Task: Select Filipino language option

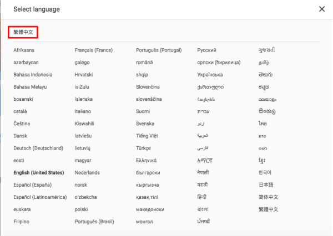Action: click(x=22, y=221)
